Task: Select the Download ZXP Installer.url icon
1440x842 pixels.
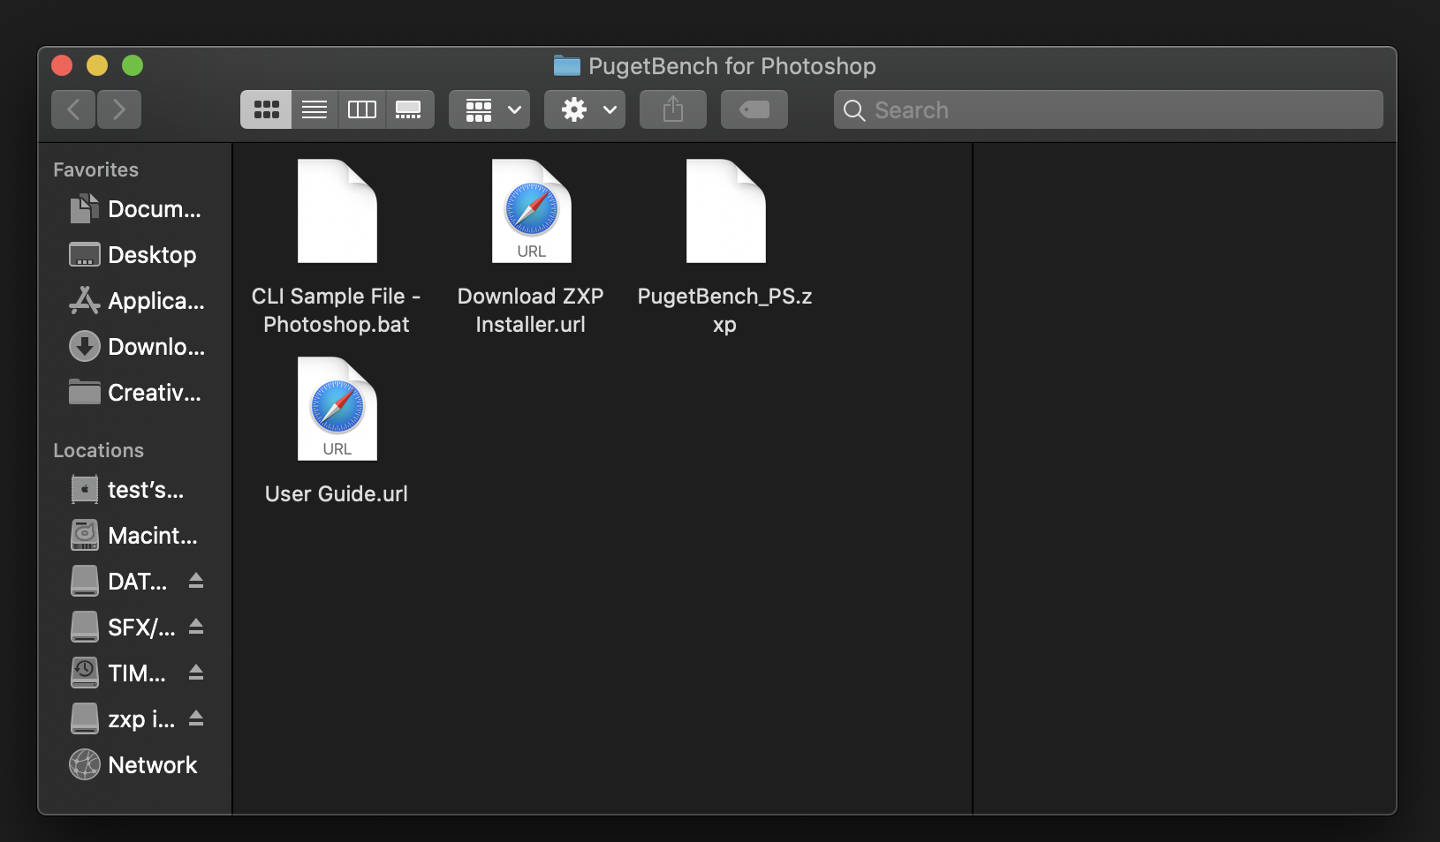Action: [531, 211]
